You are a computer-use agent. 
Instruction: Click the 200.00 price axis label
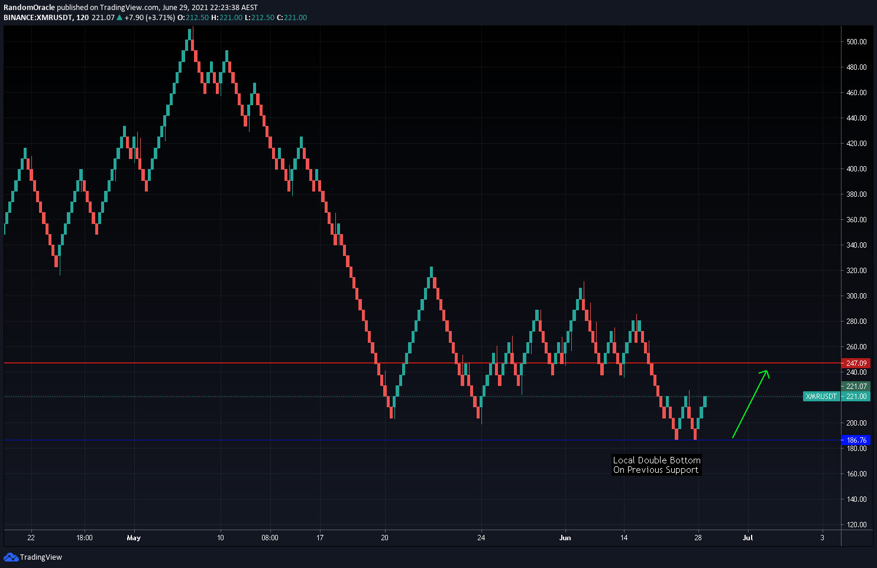coord(856,423)
